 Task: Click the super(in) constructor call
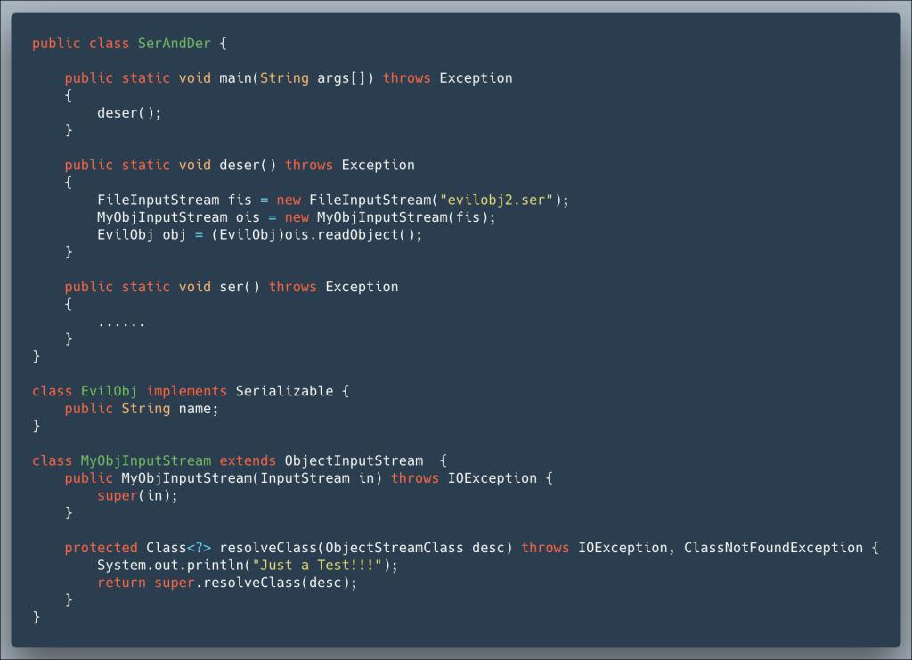point(137,496)
